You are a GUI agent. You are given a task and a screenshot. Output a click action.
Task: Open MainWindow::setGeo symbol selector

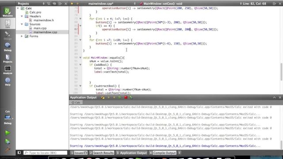[x=162, y=4]
